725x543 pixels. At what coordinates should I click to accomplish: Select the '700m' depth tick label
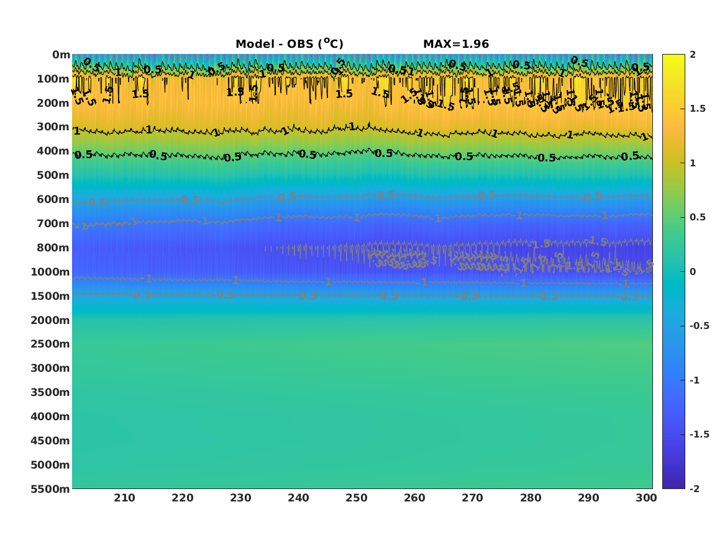point(53,223)
